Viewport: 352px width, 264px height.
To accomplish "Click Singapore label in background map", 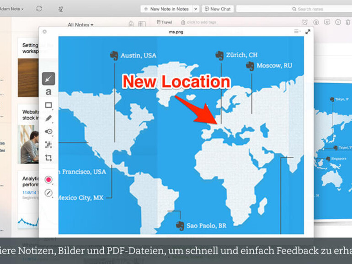I will click(x=339, y=158).
